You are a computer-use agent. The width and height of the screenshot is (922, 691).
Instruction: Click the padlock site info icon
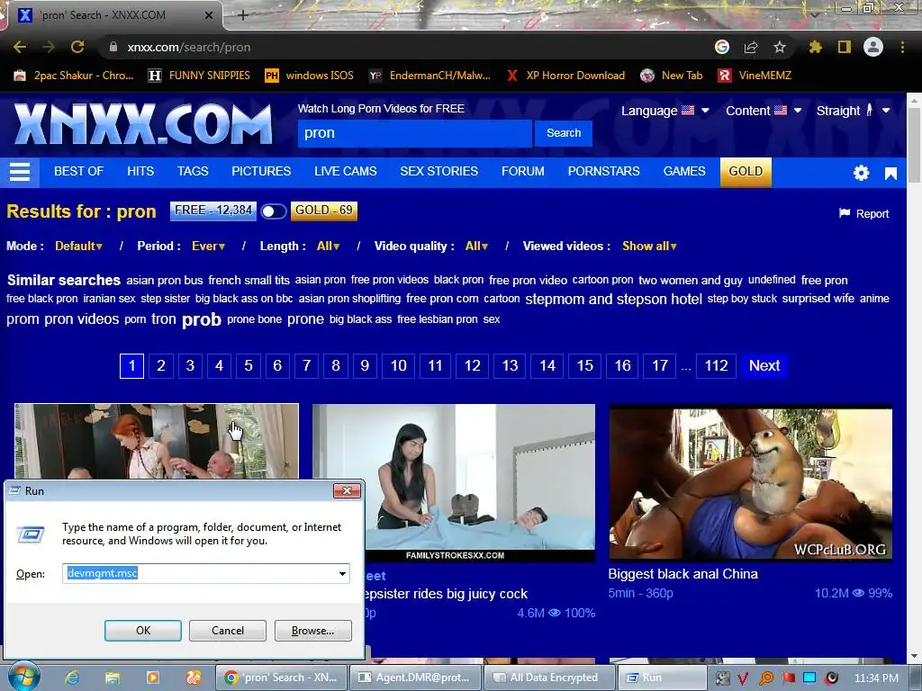click(x=113, y=47)
